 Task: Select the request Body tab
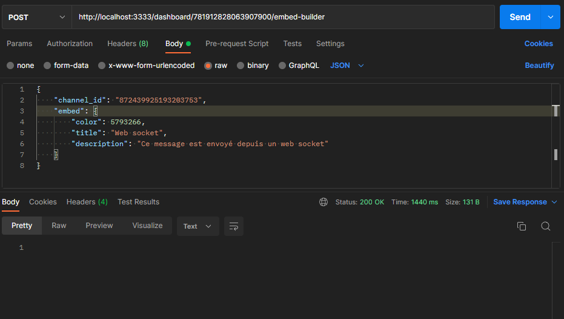click(x=177, y=44)
